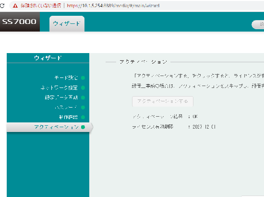Image resolution: width=264 pixels, height=197 pixels.
Task: Open the 設定データ更新 wizard step
Action: (61, 98)
